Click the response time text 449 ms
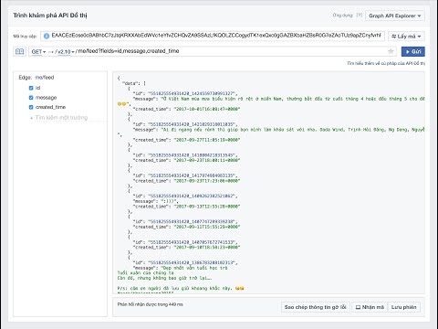 coord(150,304)
